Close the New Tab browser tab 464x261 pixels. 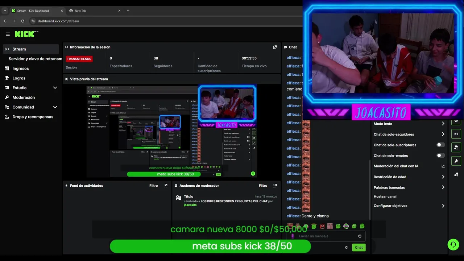(x=119, y=11)
